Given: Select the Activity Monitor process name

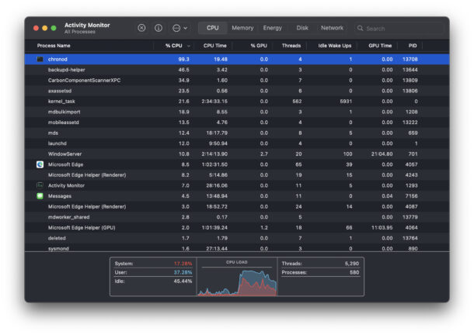Looking at the screenshot, I should 66,185.
